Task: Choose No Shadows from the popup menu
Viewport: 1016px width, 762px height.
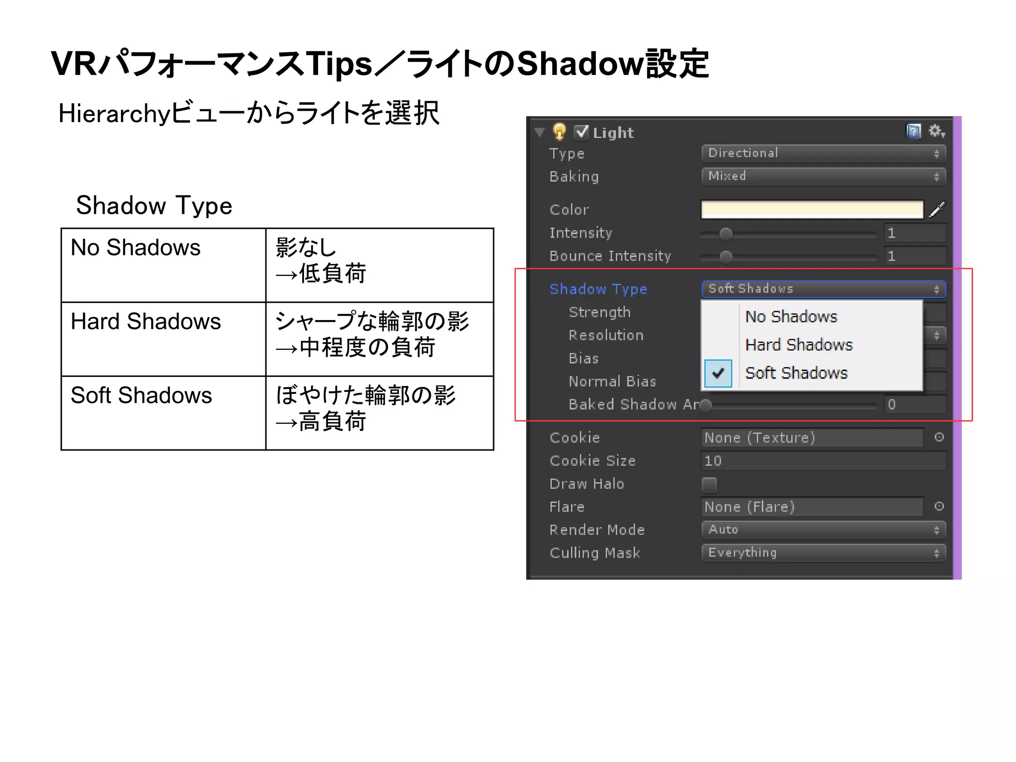Action: coord(812,317)
